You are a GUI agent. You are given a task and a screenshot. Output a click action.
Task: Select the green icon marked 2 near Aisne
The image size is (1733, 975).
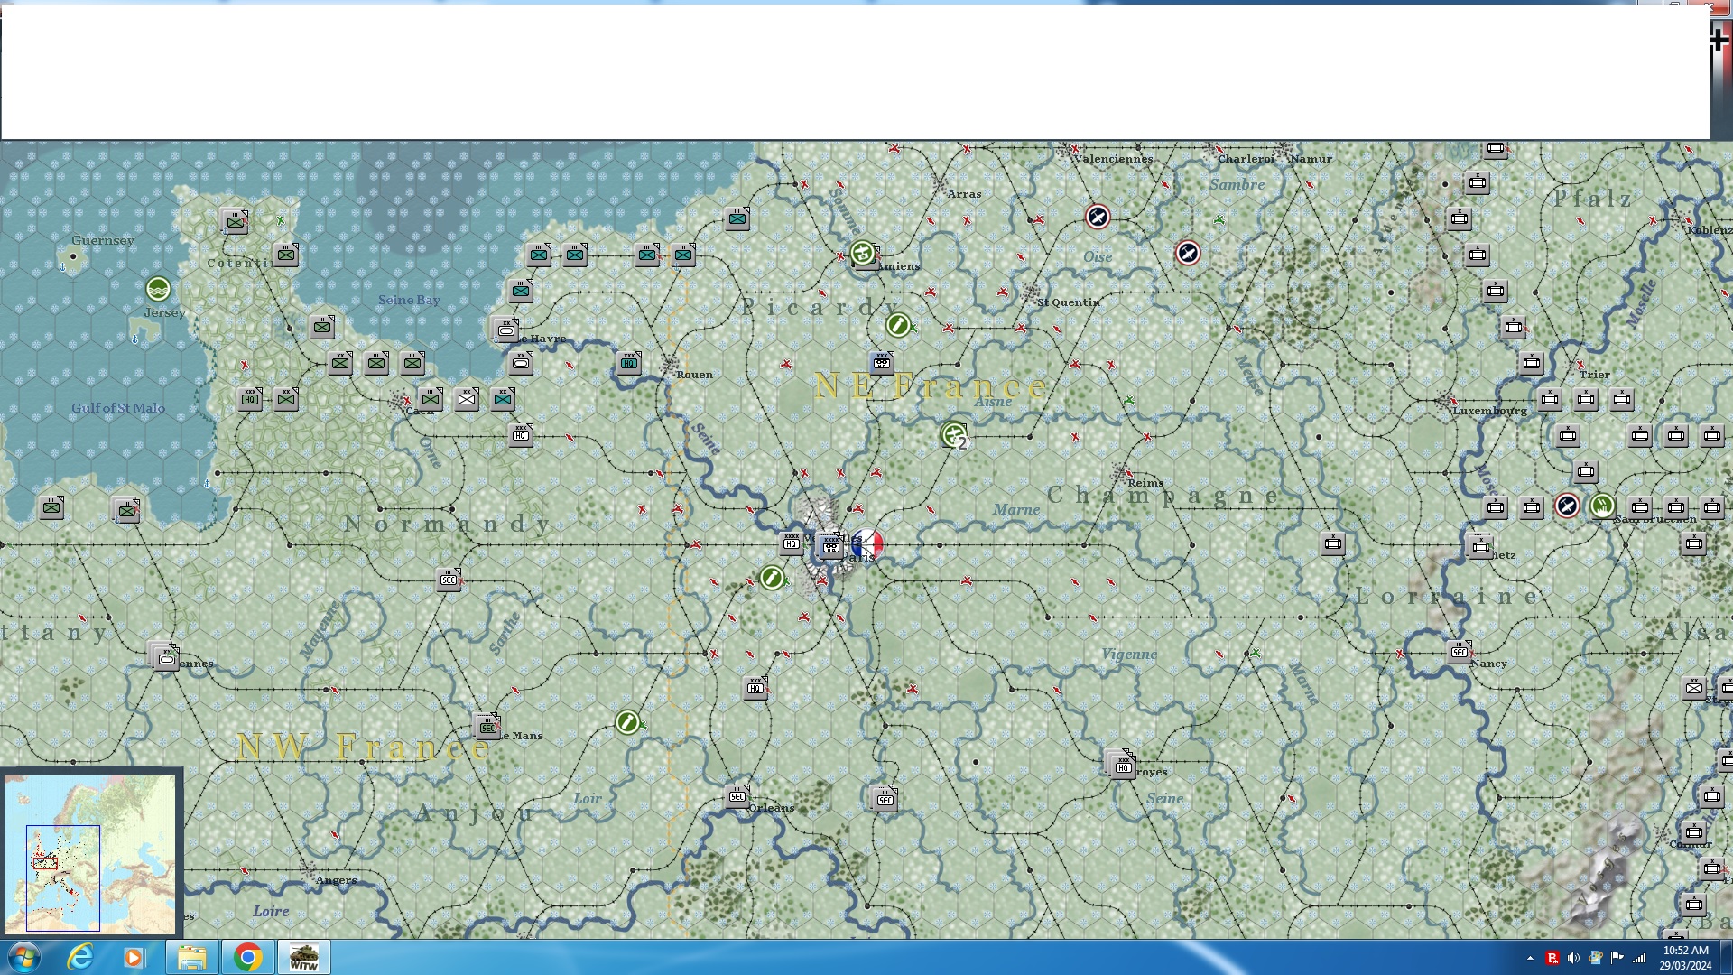click(954, 435)
